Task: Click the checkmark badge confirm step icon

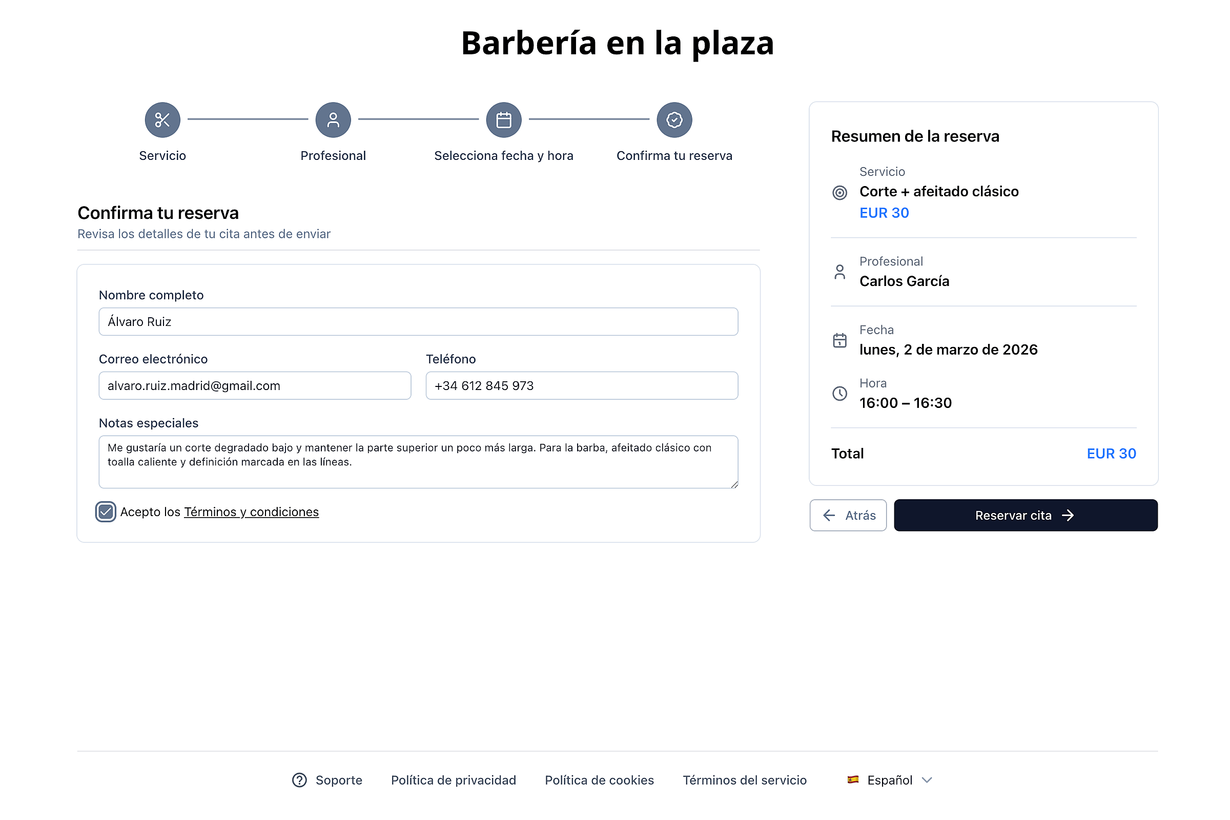Action: (673, 120)
